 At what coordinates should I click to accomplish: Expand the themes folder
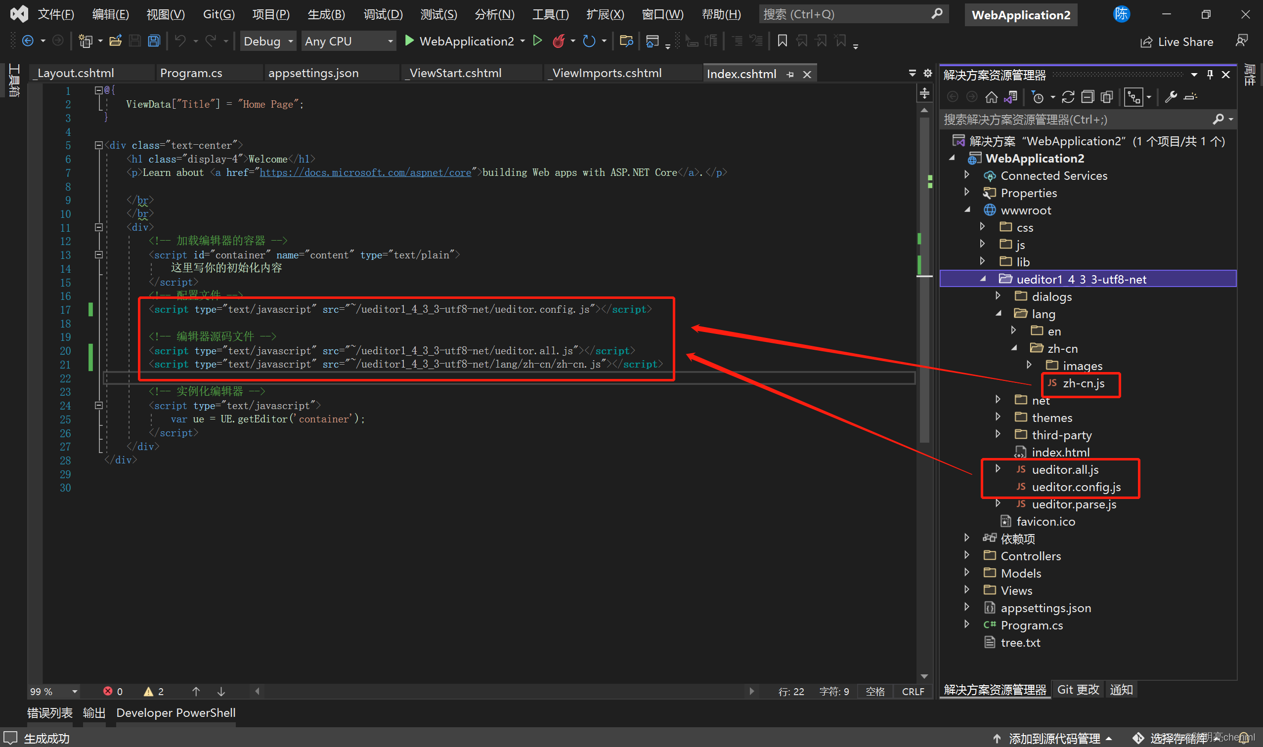click(998, 417)
